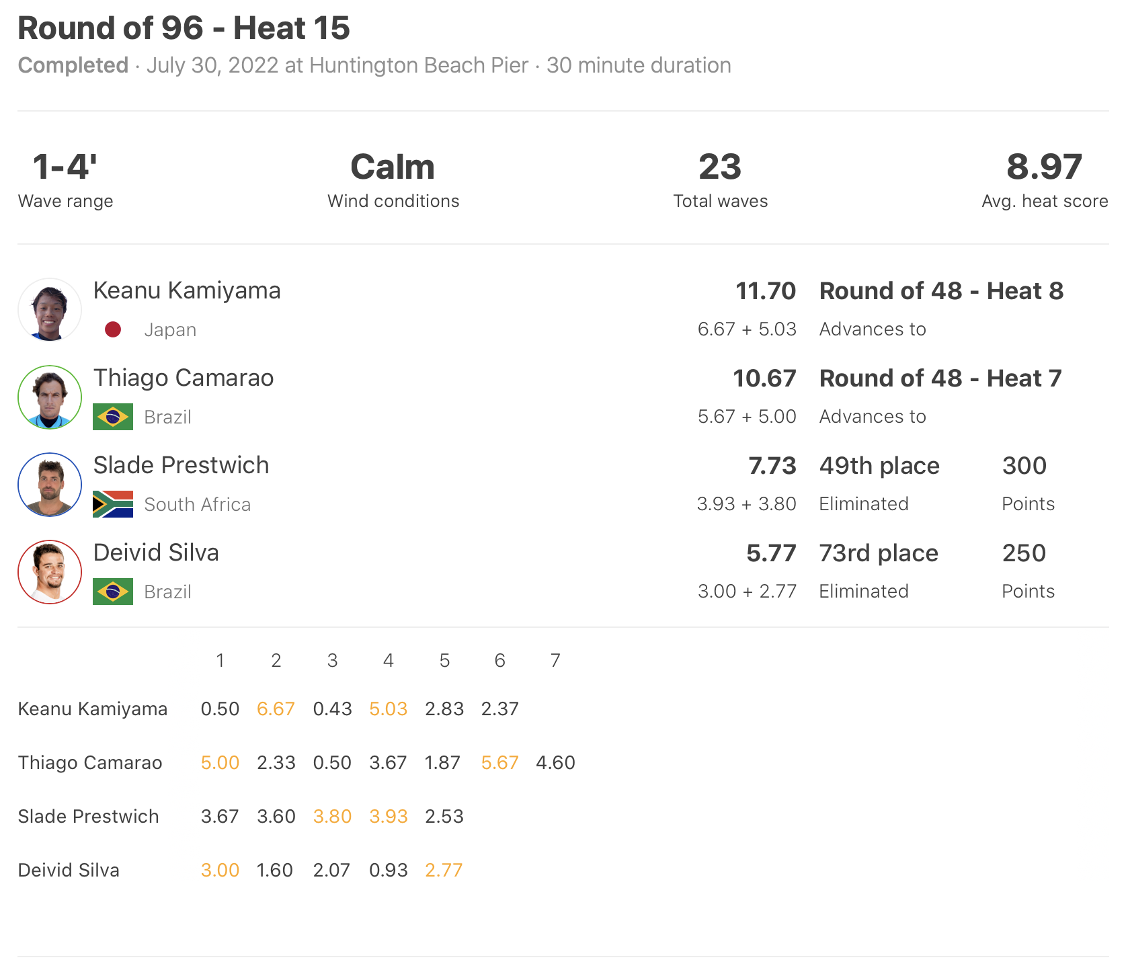Click Slade Prestwich's profile photo
This screenshot has width=1128, height=972.
[x=50, y=485]
